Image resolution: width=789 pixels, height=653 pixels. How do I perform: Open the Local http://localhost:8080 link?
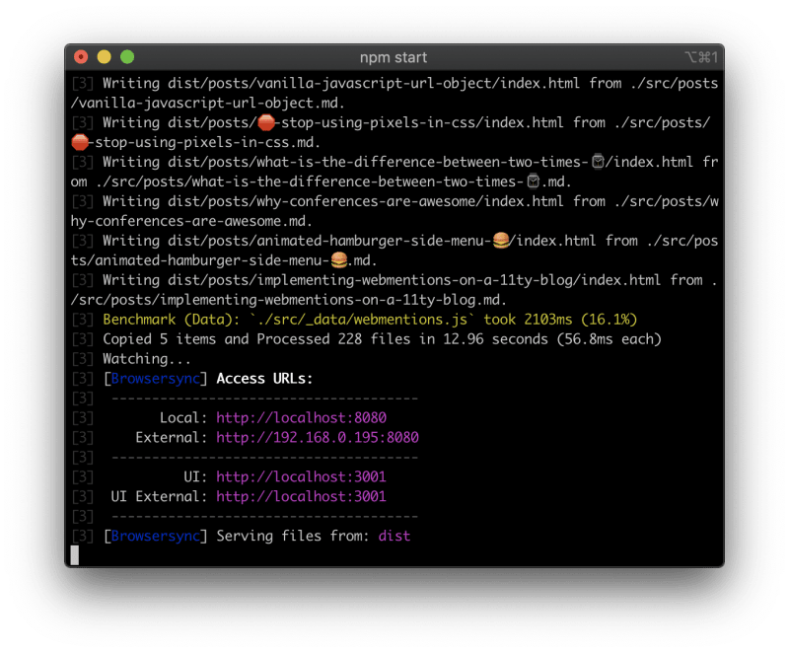(x=302, y=417)
